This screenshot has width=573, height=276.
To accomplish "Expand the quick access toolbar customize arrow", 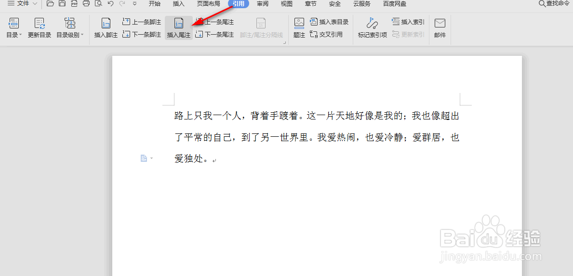I will point(134,4).
